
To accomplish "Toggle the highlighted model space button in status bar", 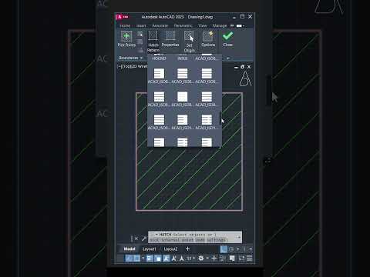I will [224, 249].
